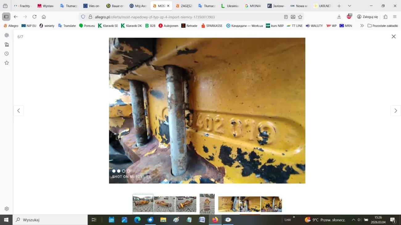
Task: Open the Pons.eu bookmark
Action: pyautogui.click(x=87, y=26)
